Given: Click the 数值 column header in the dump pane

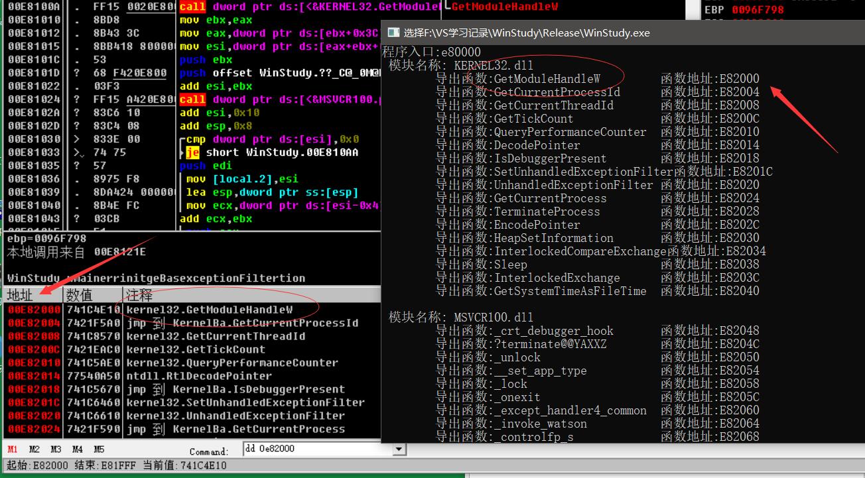Looking at the screenshot, I should coord(93,294).
